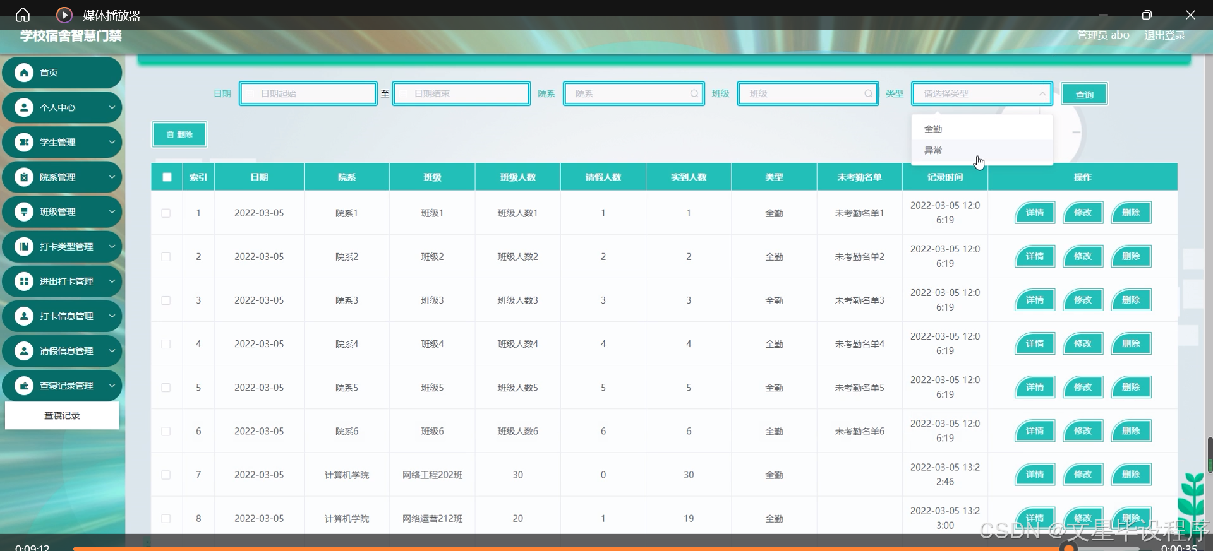Click the page vertical scrollbar thumb
The image size is (1213, 551).
(x=1210, y=454)
